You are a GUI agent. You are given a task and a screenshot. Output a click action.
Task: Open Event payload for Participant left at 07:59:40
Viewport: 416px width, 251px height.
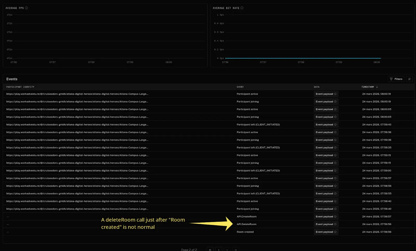[x=326, y=125]
